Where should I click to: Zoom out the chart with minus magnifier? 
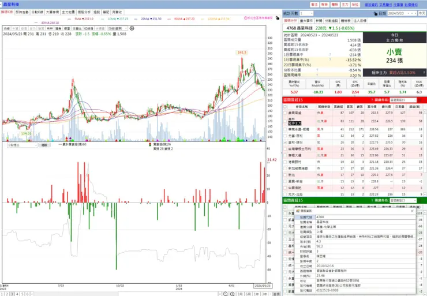click(x=225, y=294)
